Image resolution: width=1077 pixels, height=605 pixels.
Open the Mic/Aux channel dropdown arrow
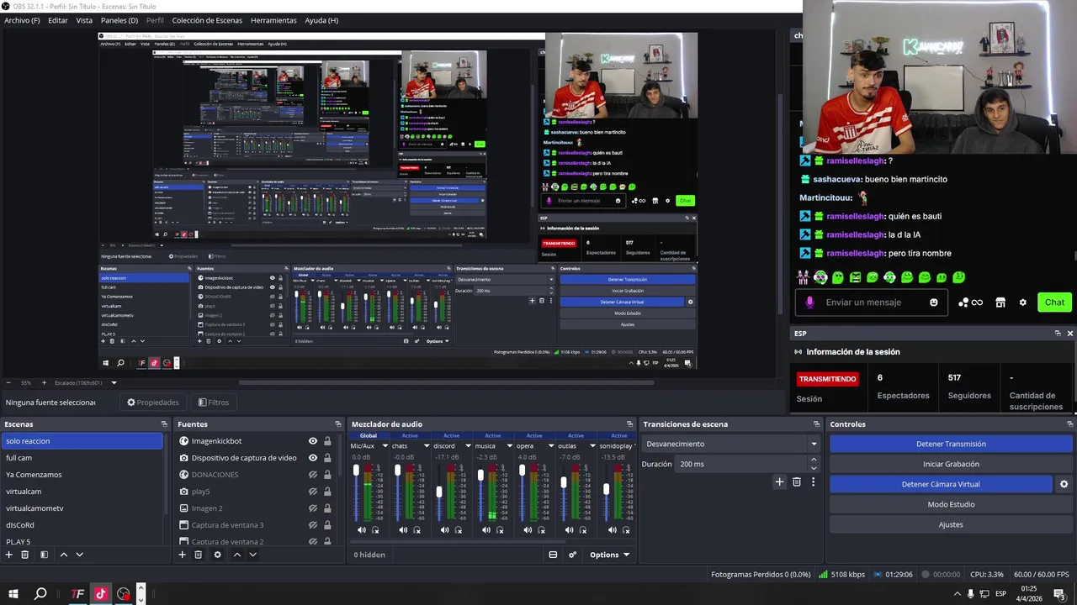pyautogui.click(x=385, y=446)
